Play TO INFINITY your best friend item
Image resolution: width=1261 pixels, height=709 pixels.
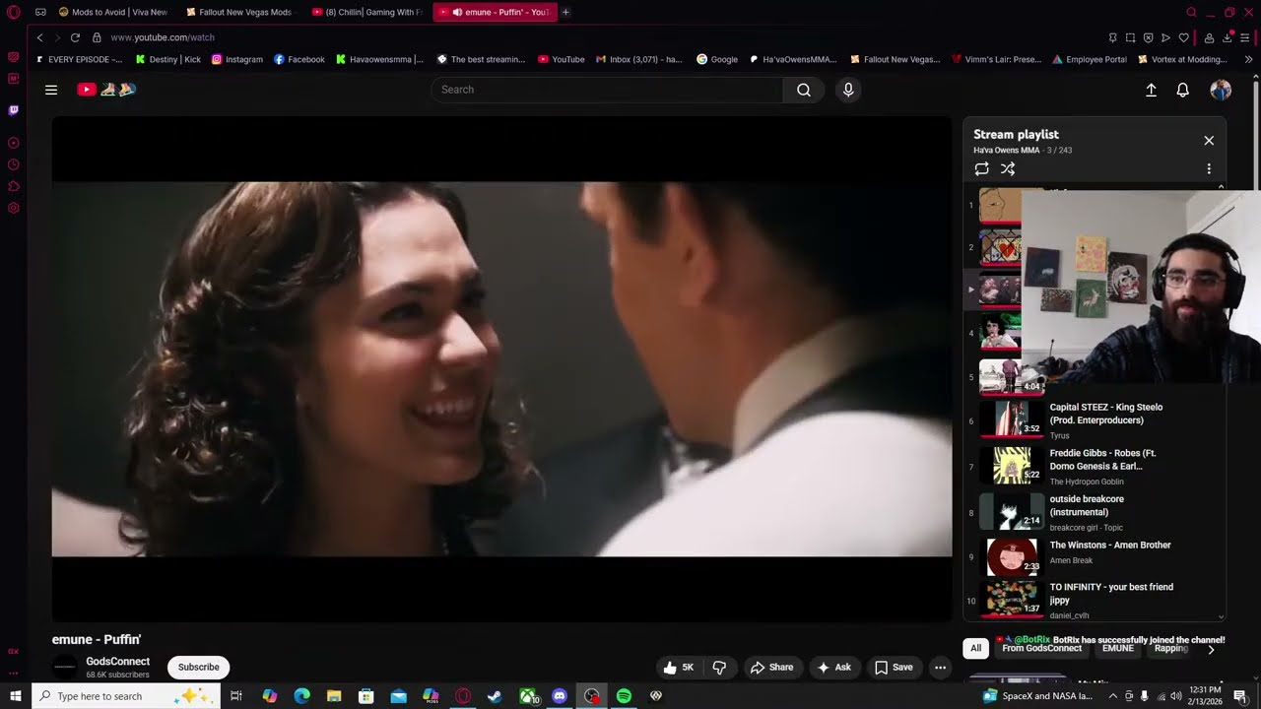[1094, 600]
